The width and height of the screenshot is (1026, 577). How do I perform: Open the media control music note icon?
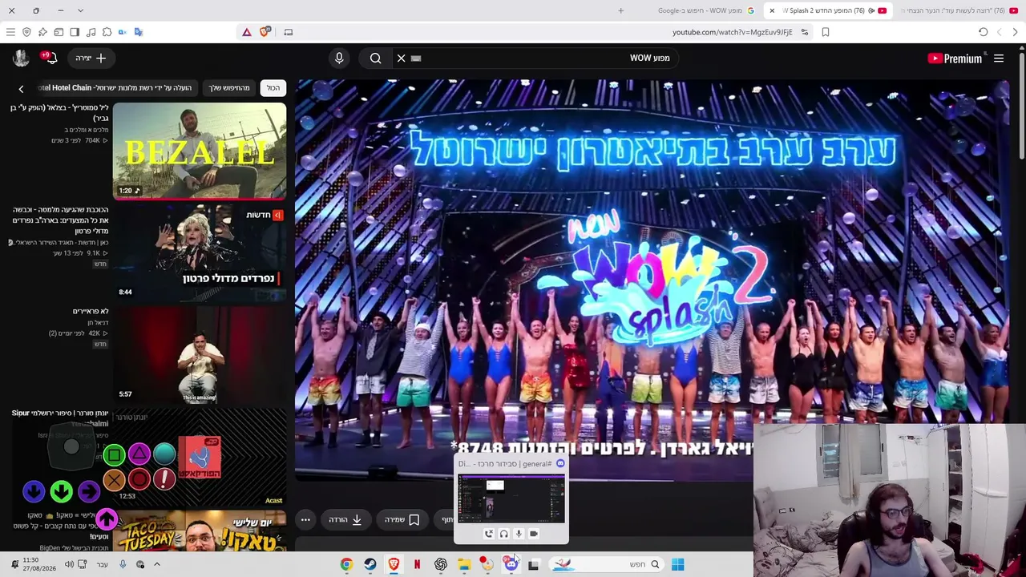pos(91,32)
